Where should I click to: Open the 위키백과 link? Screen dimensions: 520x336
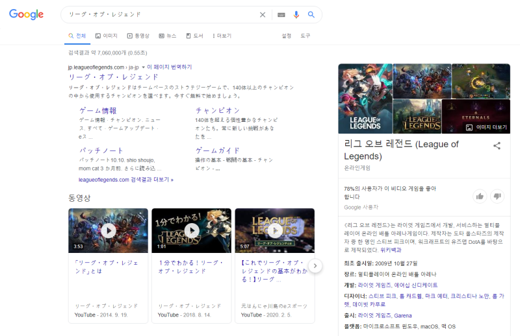391,250
